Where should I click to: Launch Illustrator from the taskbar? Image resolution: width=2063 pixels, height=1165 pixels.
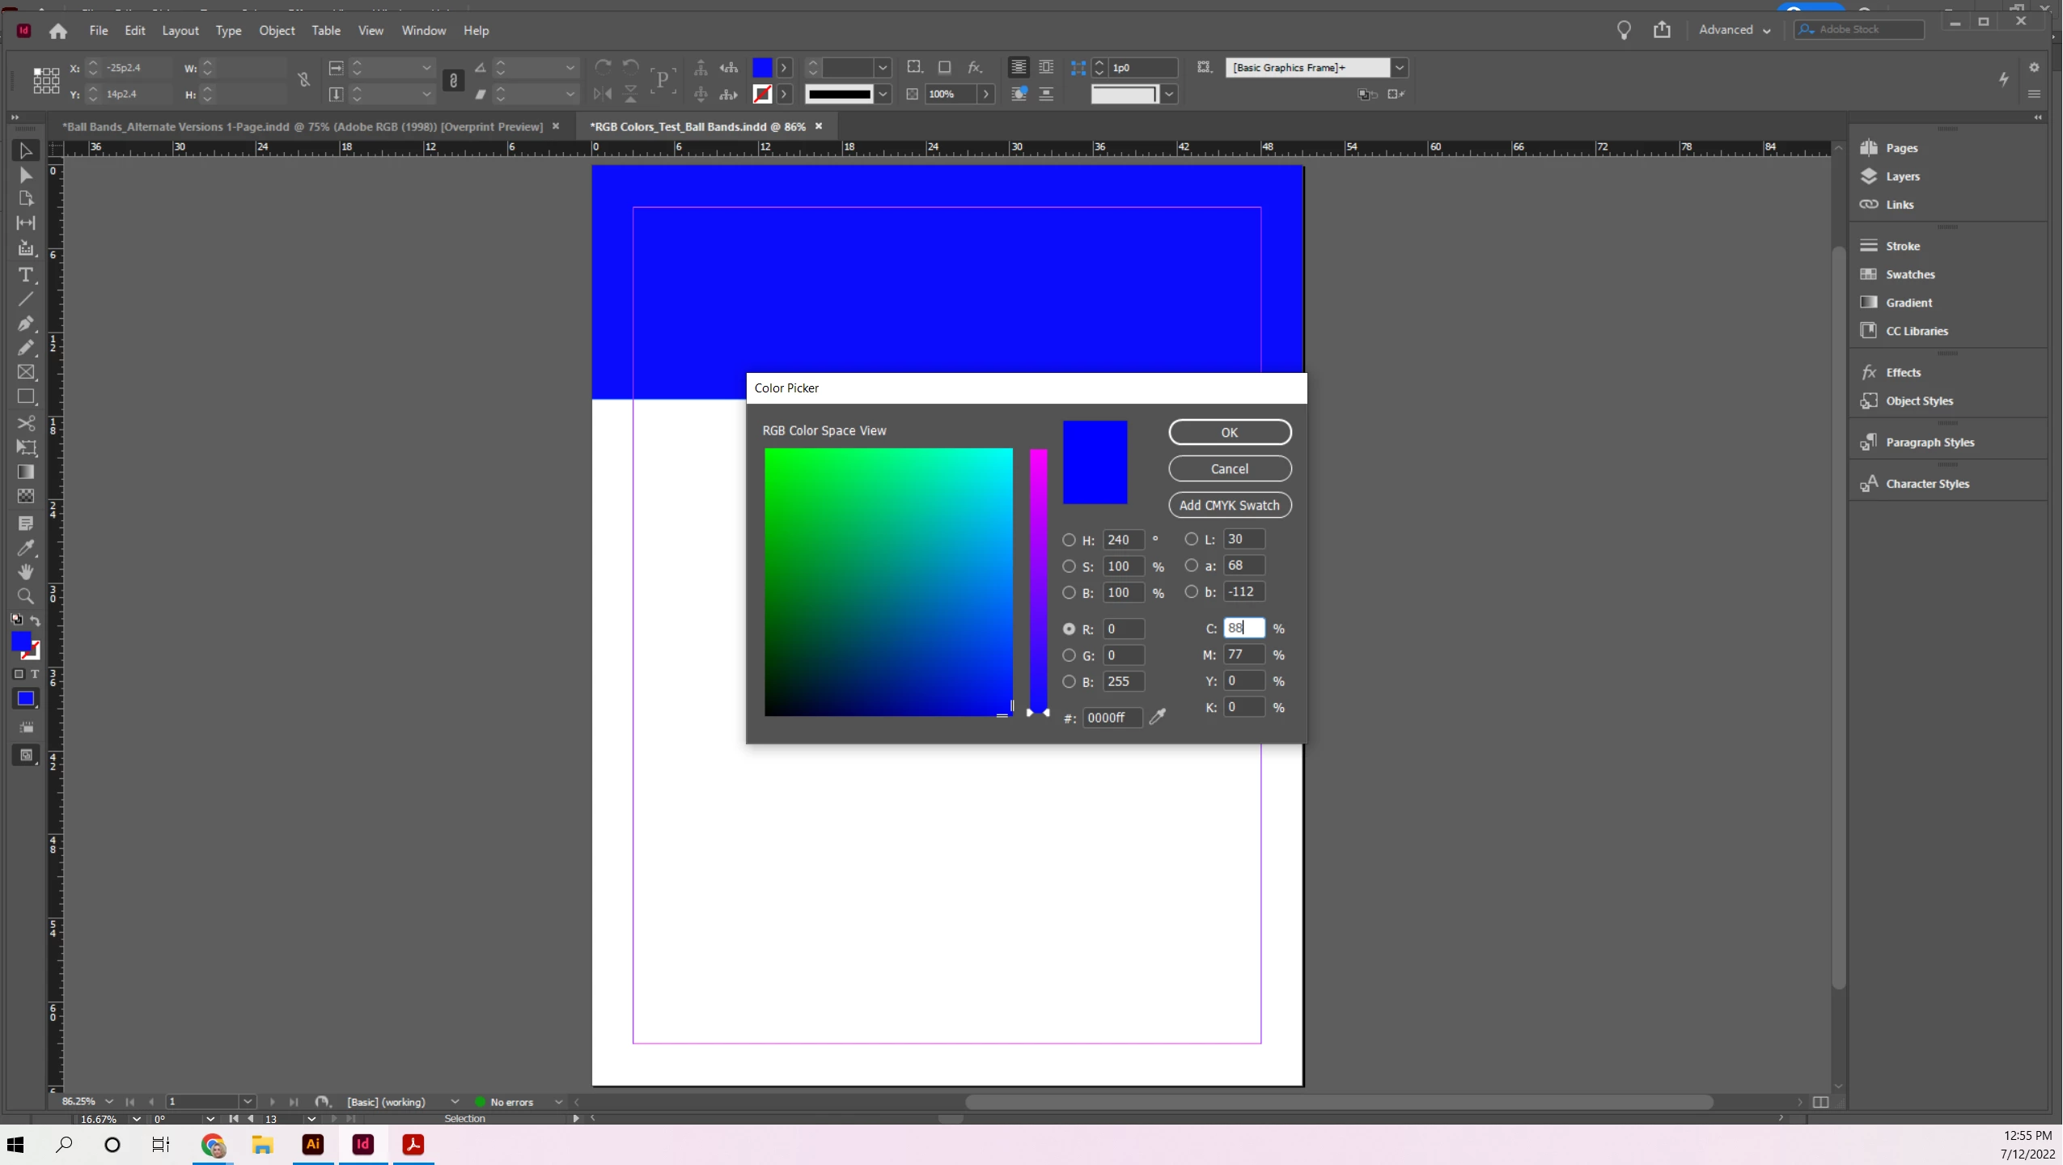point(313,1144)
